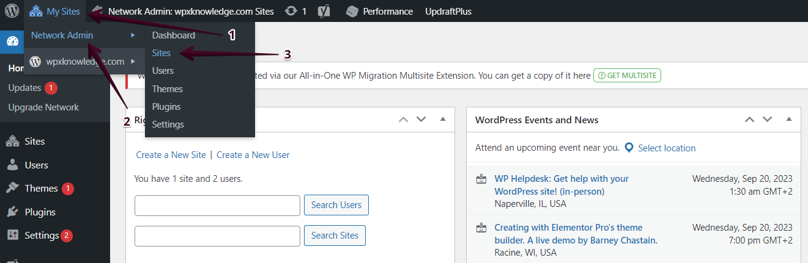Select Themes in Network Admin flyout
The height and width of the screenshot is (263, 808).
[x=168, y=89]
